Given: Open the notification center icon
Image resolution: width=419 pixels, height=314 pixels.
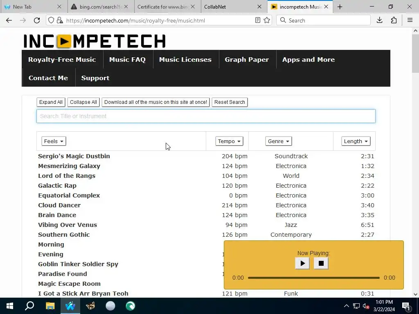Looking at the screenshot, I should pyautogui.click(x=406, y=306).
